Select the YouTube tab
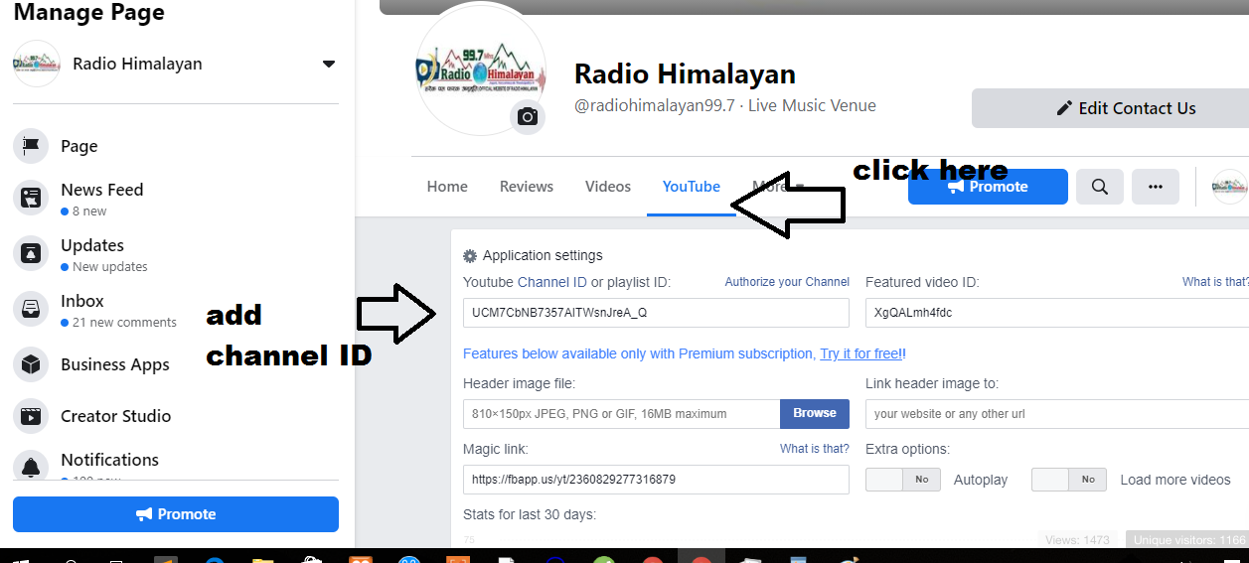 point(692,186)
